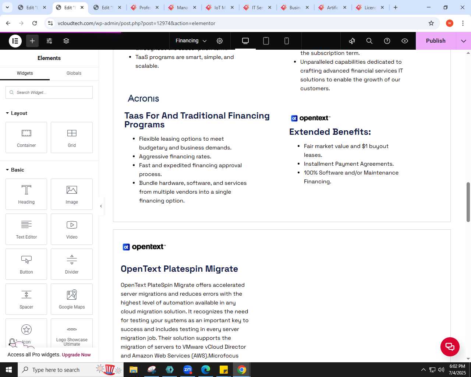Switch to the Artific browser tab

tap(333, 7)
